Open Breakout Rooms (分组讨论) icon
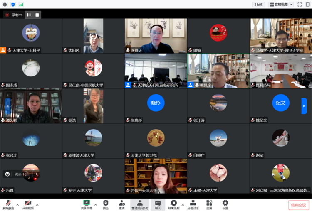Screen dimensions: 312x211 point(193,204)
